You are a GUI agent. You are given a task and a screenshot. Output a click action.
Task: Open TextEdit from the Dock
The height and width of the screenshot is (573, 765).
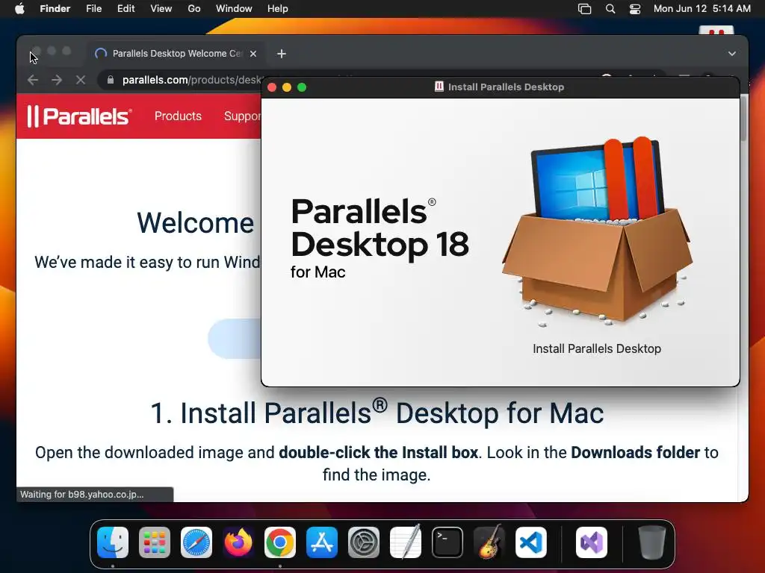[x=406, y=542]
